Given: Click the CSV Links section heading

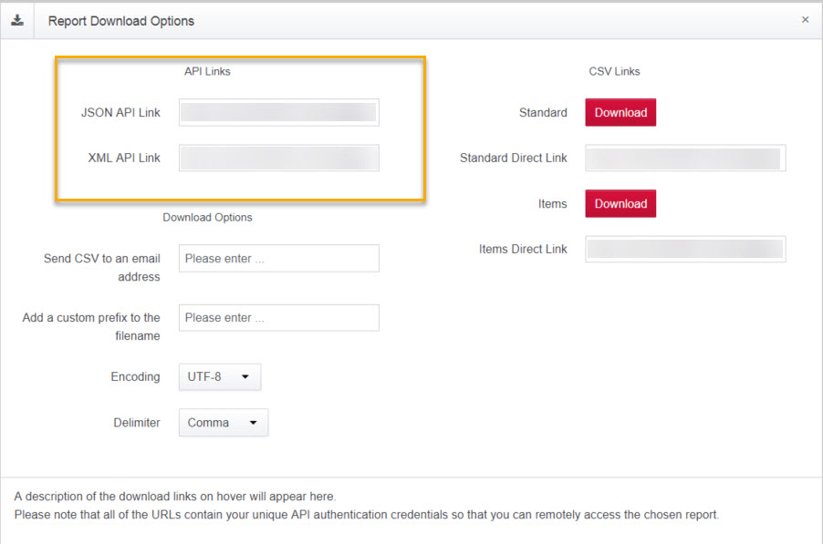Looking at the screenshot, I should pos(614,71).
